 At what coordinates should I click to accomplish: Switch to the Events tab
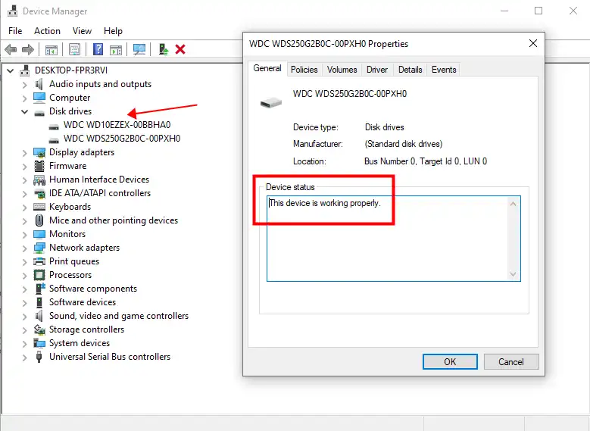[x=444, y=70]
